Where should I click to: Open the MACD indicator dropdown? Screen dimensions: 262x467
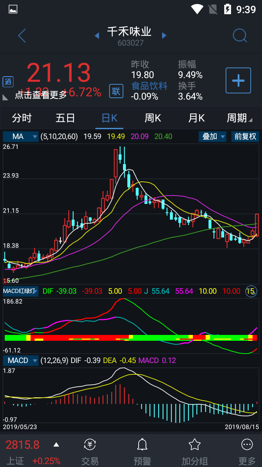pos(21,360)
